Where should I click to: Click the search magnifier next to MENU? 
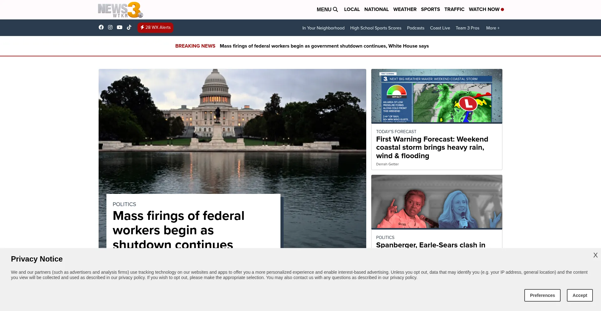point(336,10)
